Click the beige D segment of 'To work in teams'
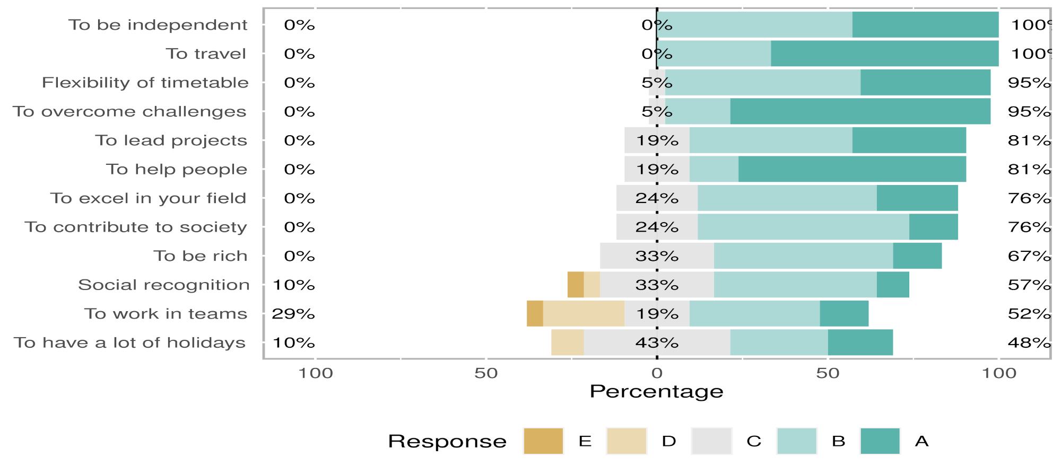 pyautogui.click(x=584, y=314)
